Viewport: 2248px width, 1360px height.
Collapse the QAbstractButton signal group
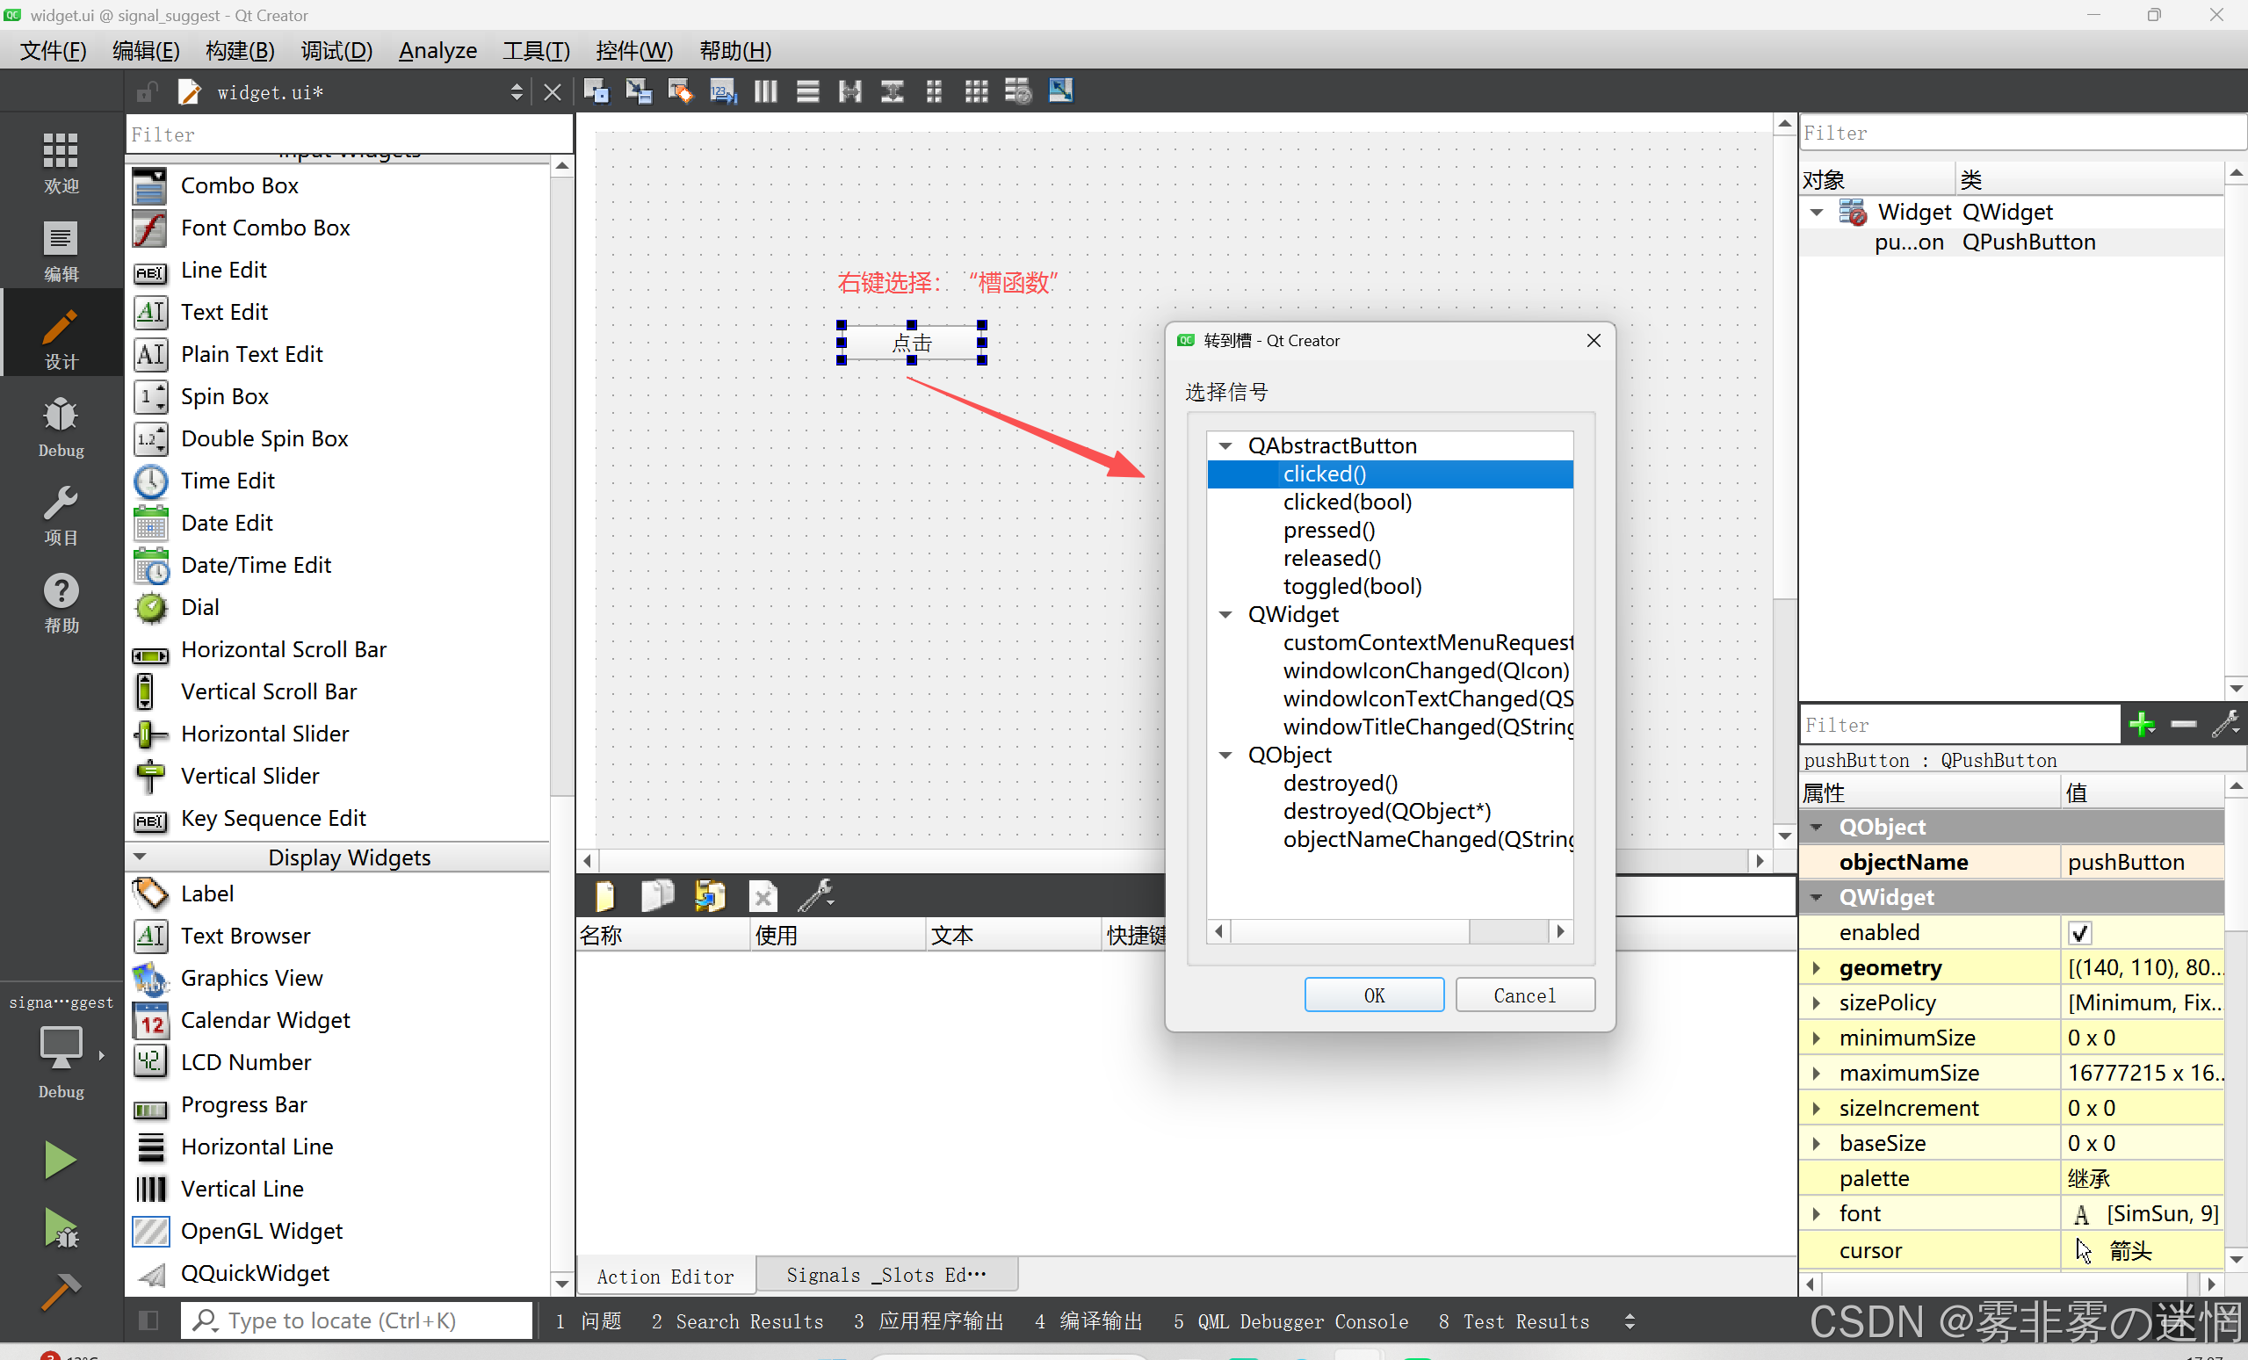1226,446
